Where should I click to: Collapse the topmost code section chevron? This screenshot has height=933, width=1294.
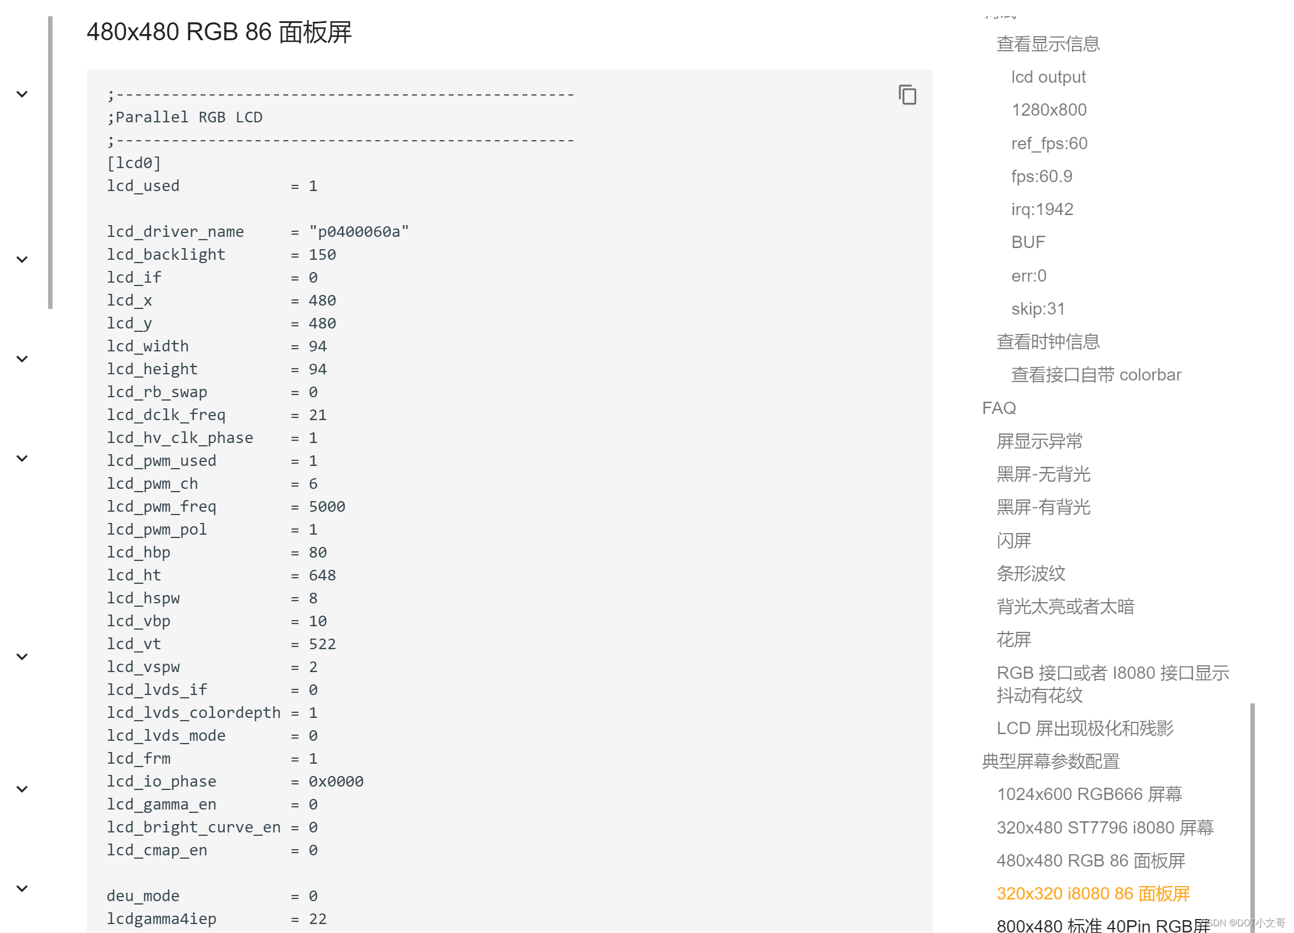(22, 93)
